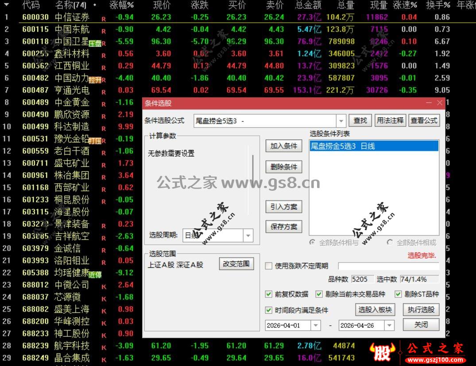
Task: Click the start date field 2026-04-01
Action: [288, 325]
